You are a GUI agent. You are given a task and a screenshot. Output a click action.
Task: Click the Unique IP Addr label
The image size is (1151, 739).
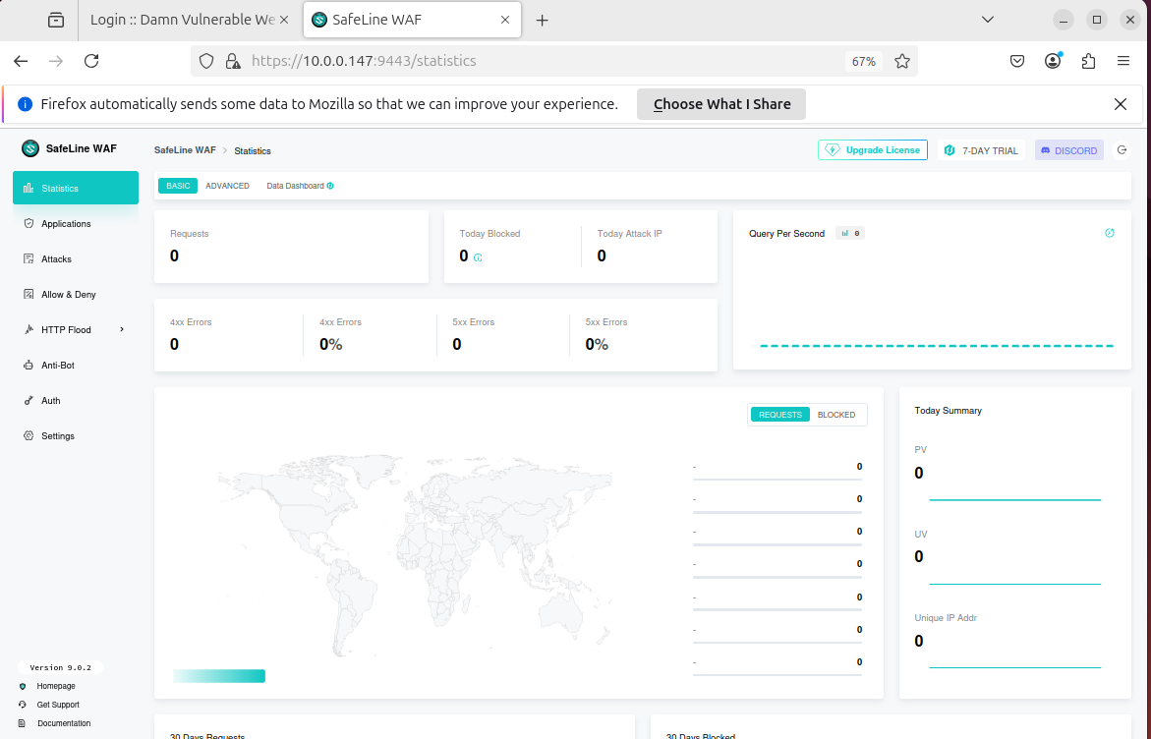tap(946, 618)
